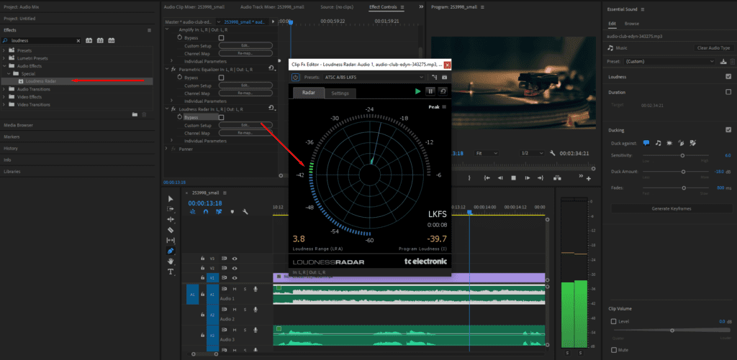Select the Pen tool
This screenshot has width=737, height=360.
(x=171, y=251)
